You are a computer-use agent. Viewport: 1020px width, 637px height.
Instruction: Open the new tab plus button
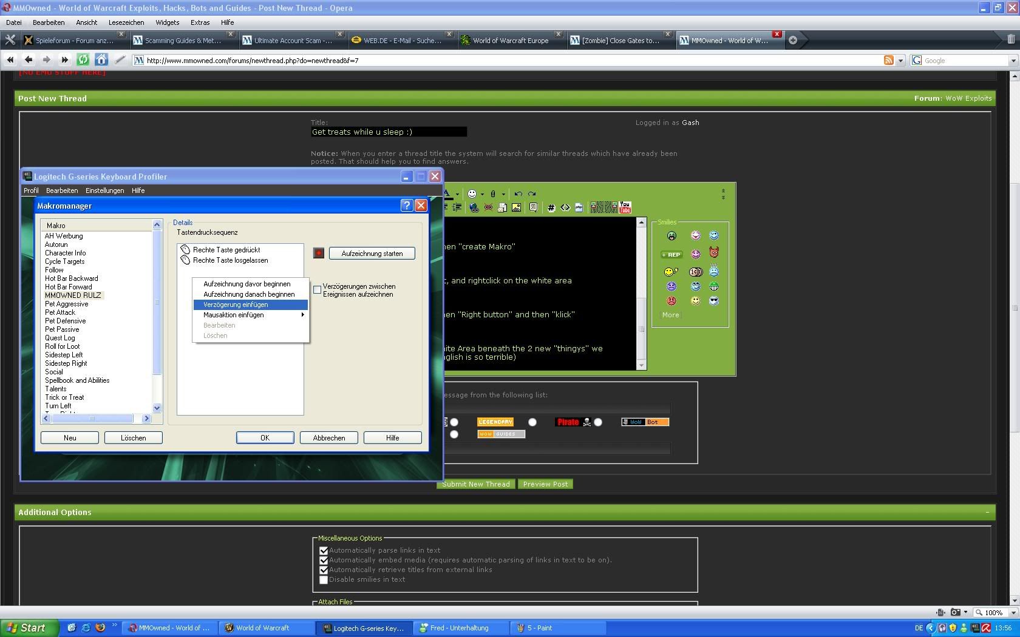(x=793, y=40)
